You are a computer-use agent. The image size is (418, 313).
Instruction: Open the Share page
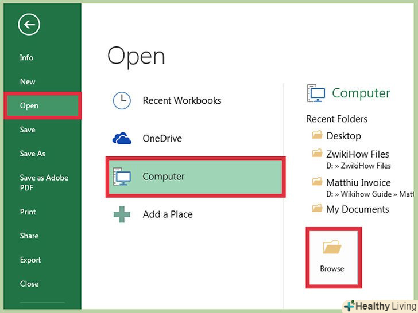[29, 236]
